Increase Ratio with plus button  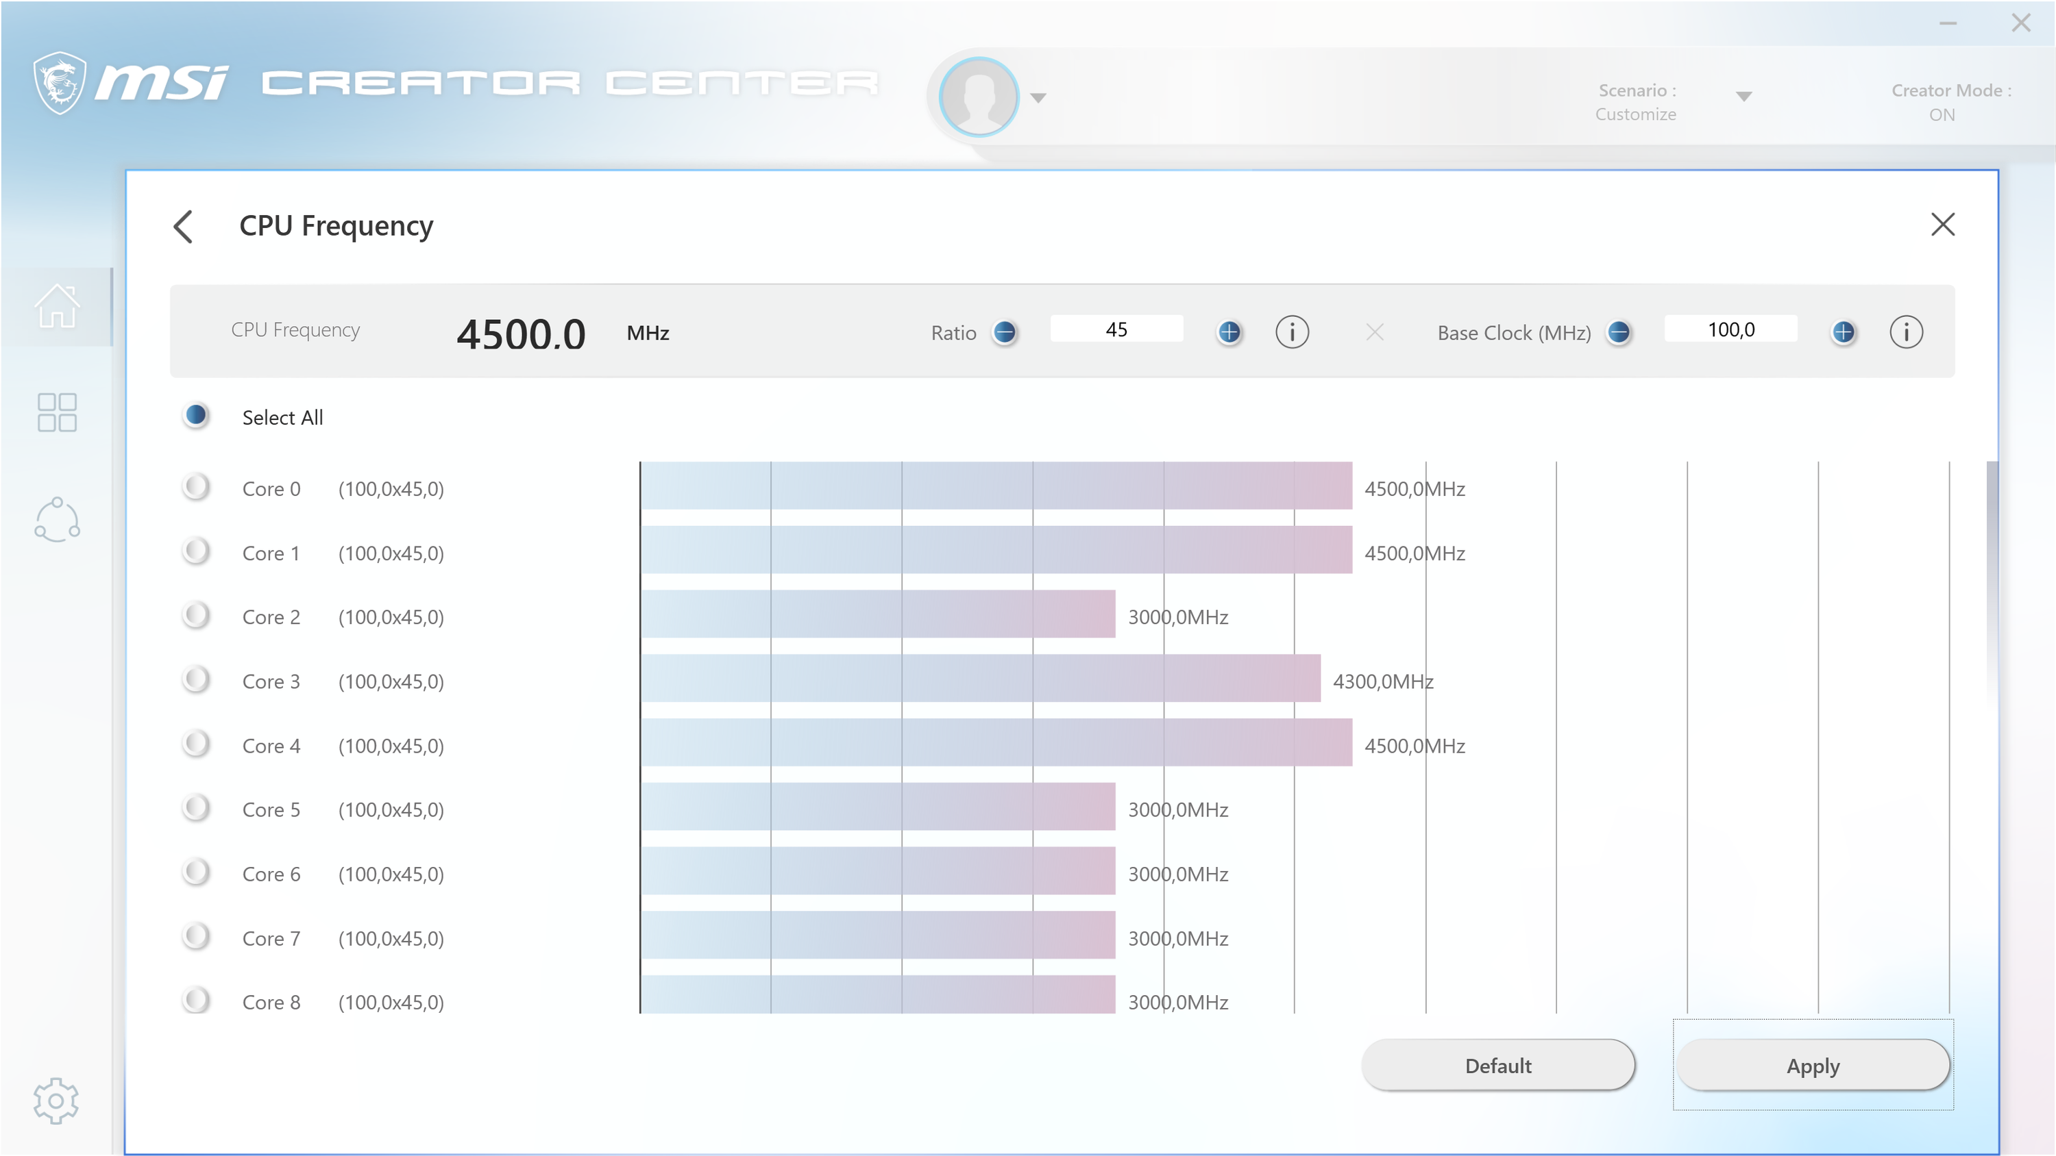tap(1229, 332)
